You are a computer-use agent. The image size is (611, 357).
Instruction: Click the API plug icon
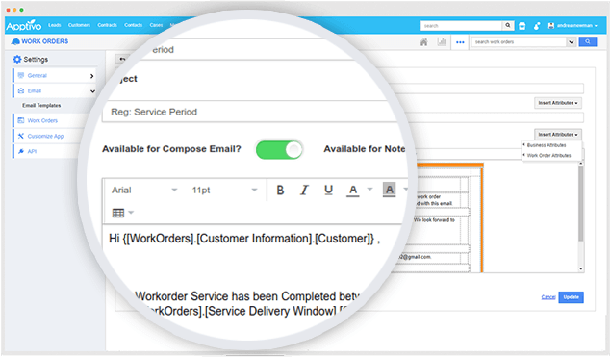tap(21, 151)
